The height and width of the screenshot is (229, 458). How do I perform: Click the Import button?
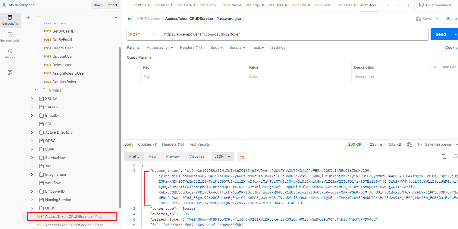tap(112, 5)
